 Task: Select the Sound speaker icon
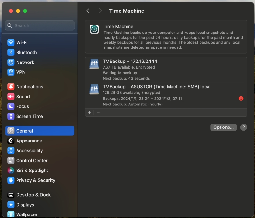(11, 97)
